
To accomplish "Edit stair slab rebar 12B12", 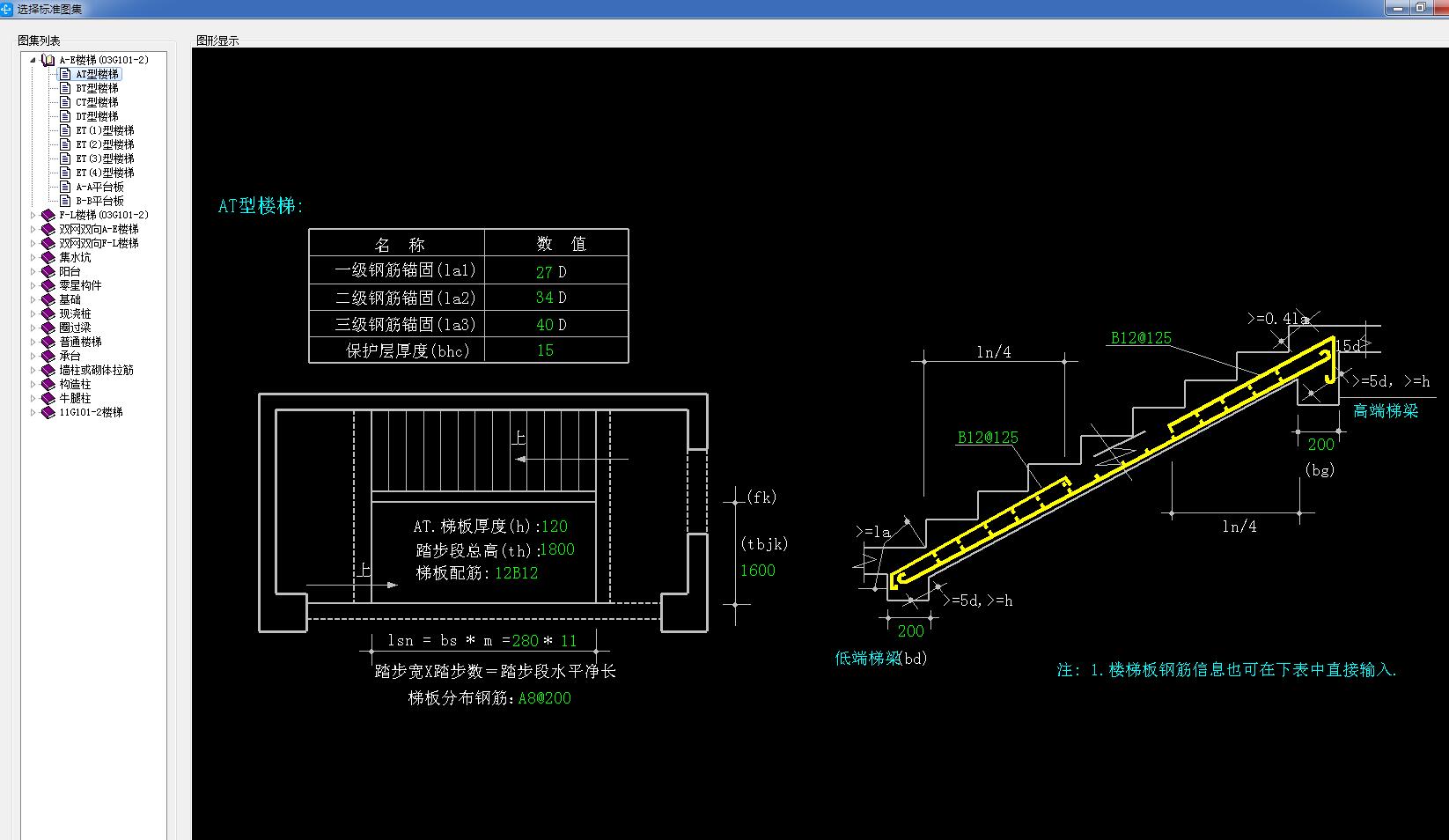I will pyautogui.click(x=516, y=573).
